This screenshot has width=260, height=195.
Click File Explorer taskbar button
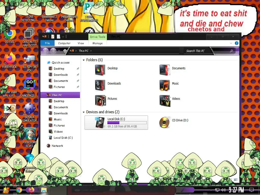click(44, 190)
